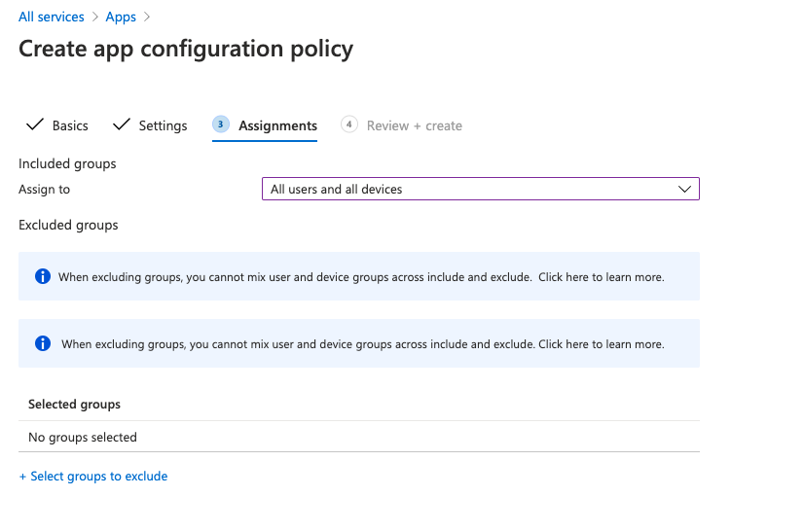This screenshot has height=532, width=804.
Task: Click the info icon in the first banner
Action: pyautogui.click(x=42, y=276)
